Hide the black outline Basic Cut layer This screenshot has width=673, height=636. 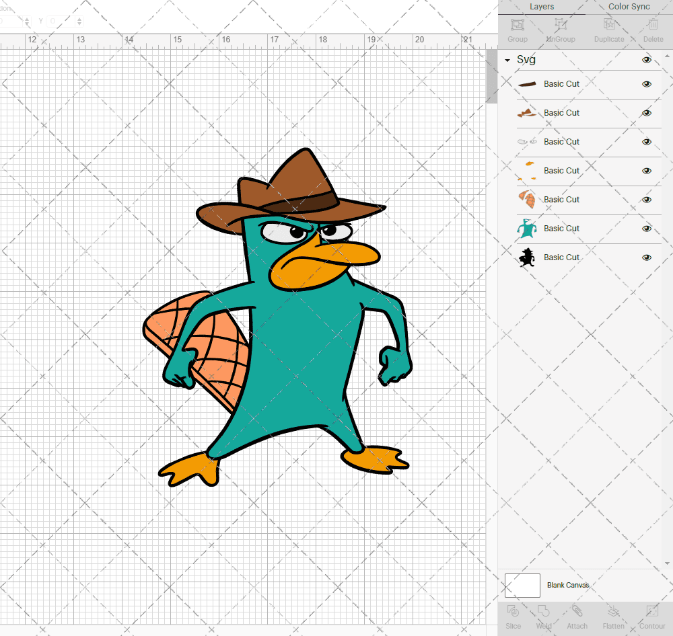coord(646,257)
